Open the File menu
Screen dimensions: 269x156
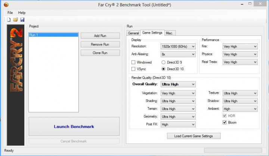[x=10, y=13]
